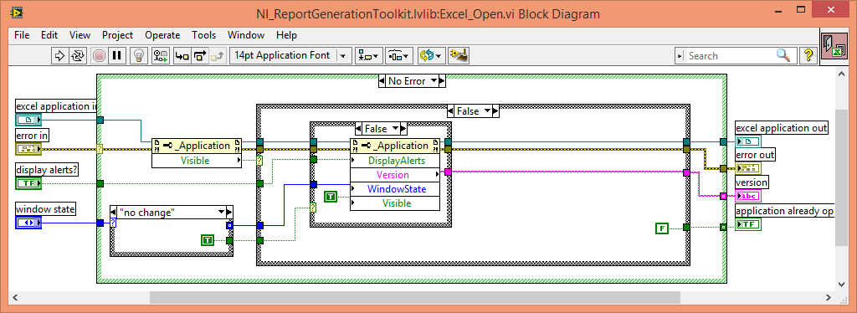Select the "window state" label
The image size is (857, 313).
tap(45, 208)
